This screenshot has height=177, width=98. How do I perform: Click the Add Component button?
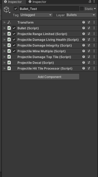(50, 77)
